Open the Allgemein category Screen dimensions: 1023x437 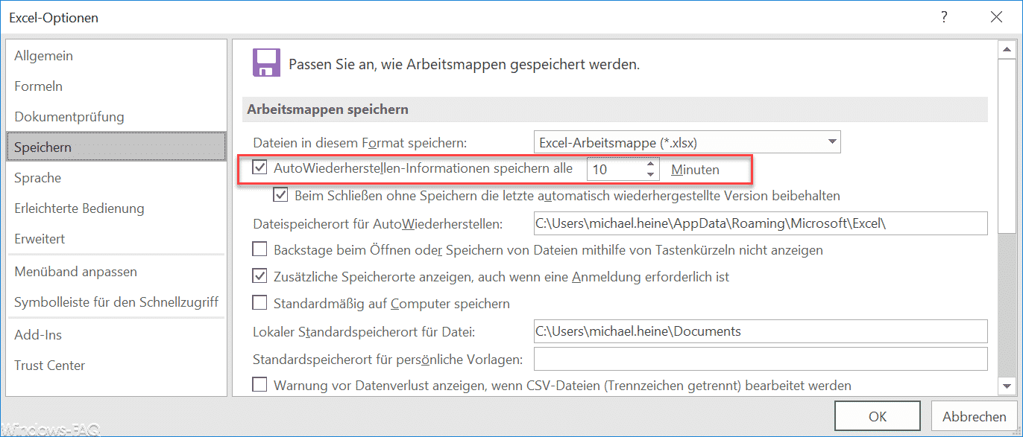(x=116, y=56)
